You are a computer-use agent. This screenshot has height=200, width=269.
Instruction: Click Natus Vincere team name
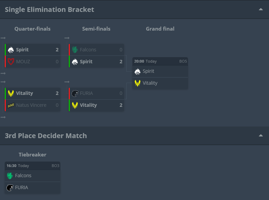31,105
